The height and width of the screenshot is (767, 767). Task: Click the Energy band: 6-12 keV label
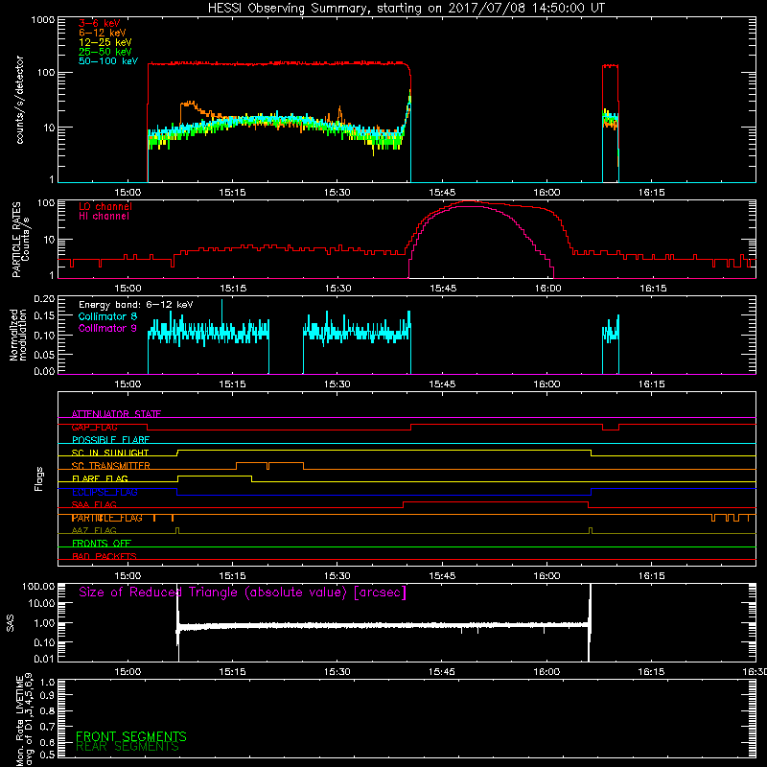point(136,305)
